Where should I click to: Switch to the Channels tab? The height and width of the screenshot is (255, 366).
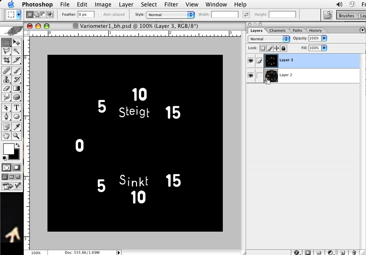pyautogui.click(x=277, y=31)
